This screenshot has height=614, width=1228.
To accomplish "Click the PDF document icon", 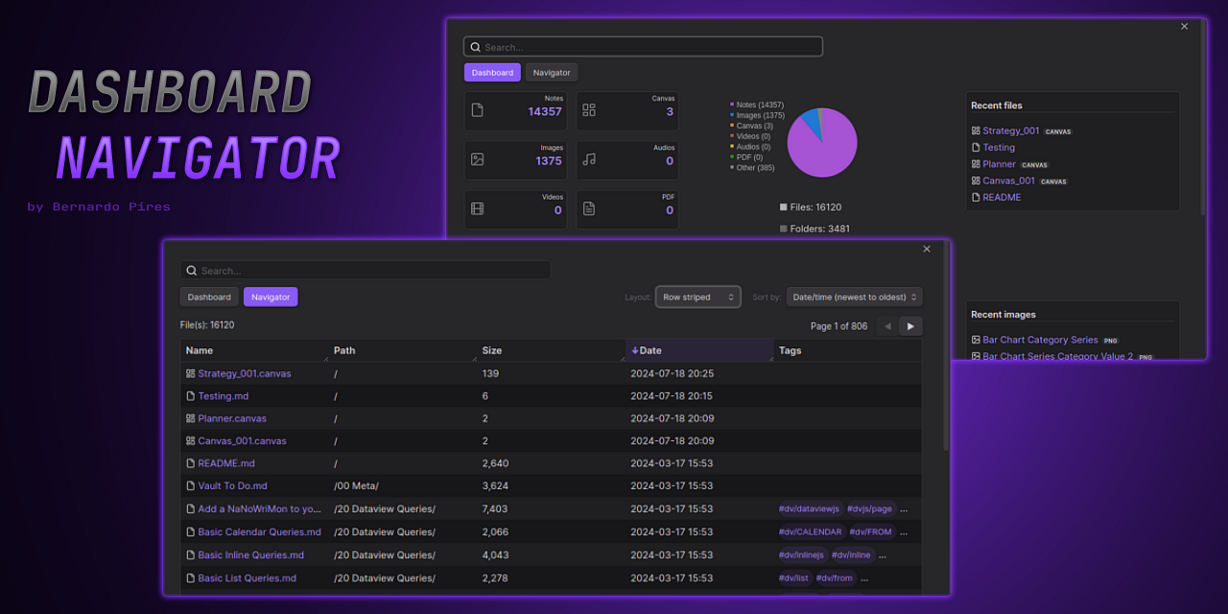I will coord(588,208).
